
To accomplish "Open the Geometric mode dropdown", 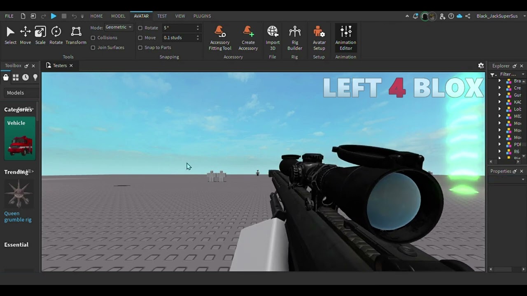I will (x=119, y=27).
